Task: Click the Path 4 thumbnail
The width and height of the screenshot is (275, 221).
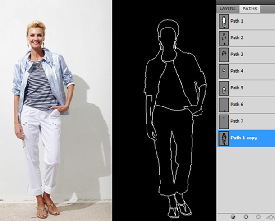Action: [x=223, y=71]
